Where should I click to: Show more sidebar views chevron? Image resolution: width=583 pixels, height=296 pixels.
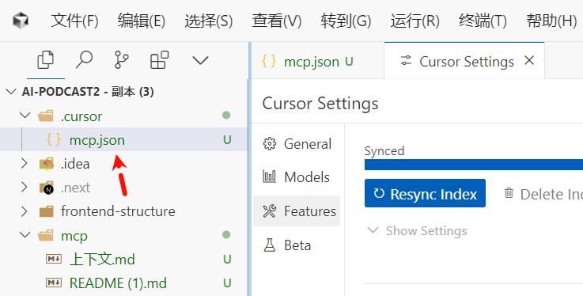[200, 60]
